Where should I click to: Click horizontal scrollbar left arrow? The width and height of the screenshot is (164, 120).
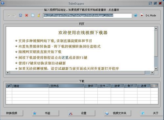point(8,73)
